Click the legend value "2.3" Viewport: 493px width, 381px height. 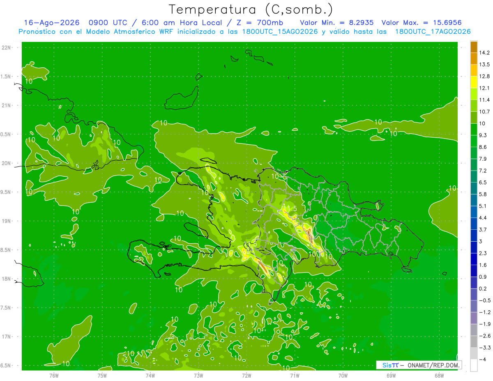tap(484, 253)
